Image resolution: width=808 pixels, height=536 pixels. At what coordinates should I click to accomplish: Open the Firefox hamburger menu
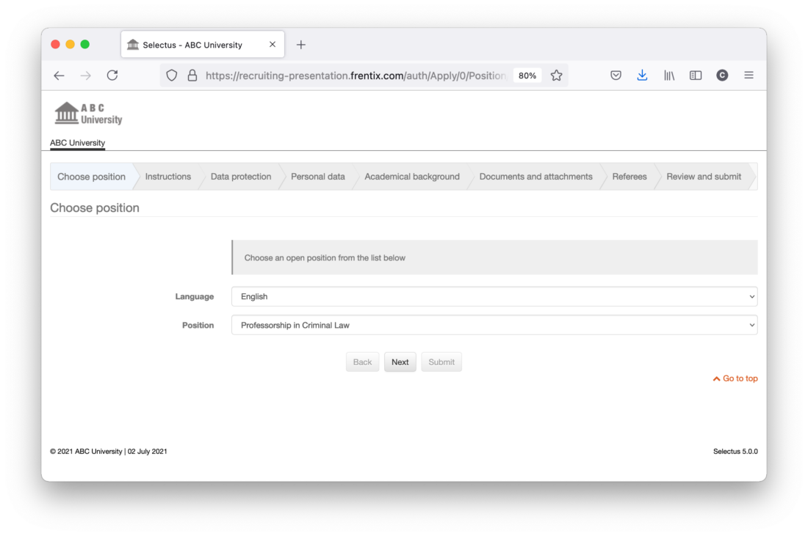749,76
